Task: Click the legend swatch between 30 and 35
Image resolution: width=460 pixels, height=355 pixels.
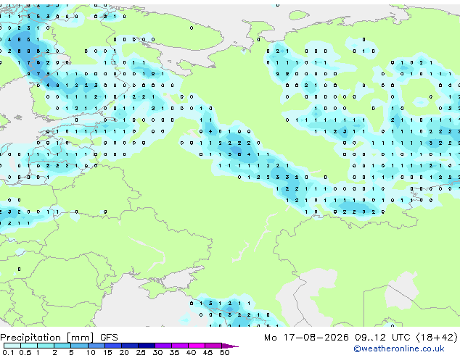Action: tap(163, 346)
